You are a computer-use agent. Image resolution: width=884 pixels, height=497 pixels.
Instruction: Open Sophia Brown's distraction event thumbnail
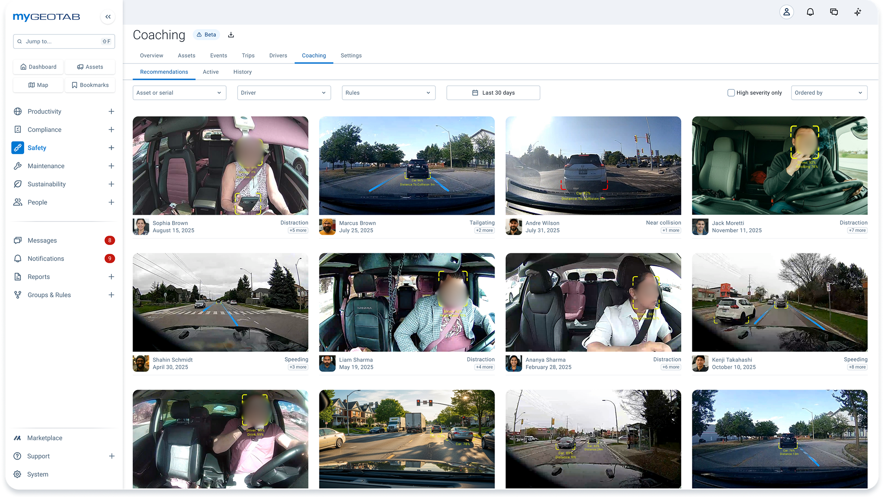(221, 166)
